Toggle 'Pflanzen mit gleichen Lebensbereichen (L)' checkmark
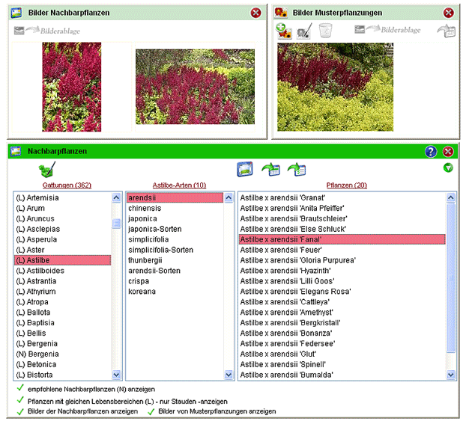This screenshot has width=472, height=424. pos(20,400)
